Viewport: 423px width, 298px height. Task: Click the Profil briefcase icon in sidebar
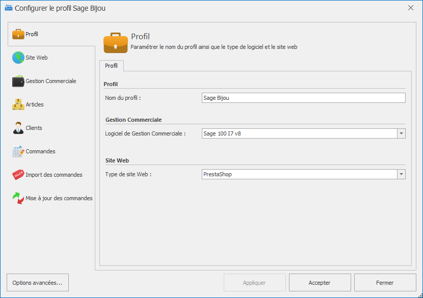[x=18, y=34]
